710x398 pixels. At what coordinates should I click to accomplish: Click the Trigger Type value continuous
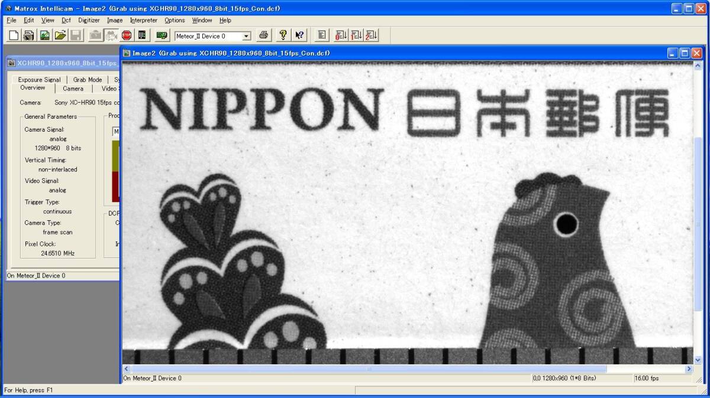click(57, 211)
